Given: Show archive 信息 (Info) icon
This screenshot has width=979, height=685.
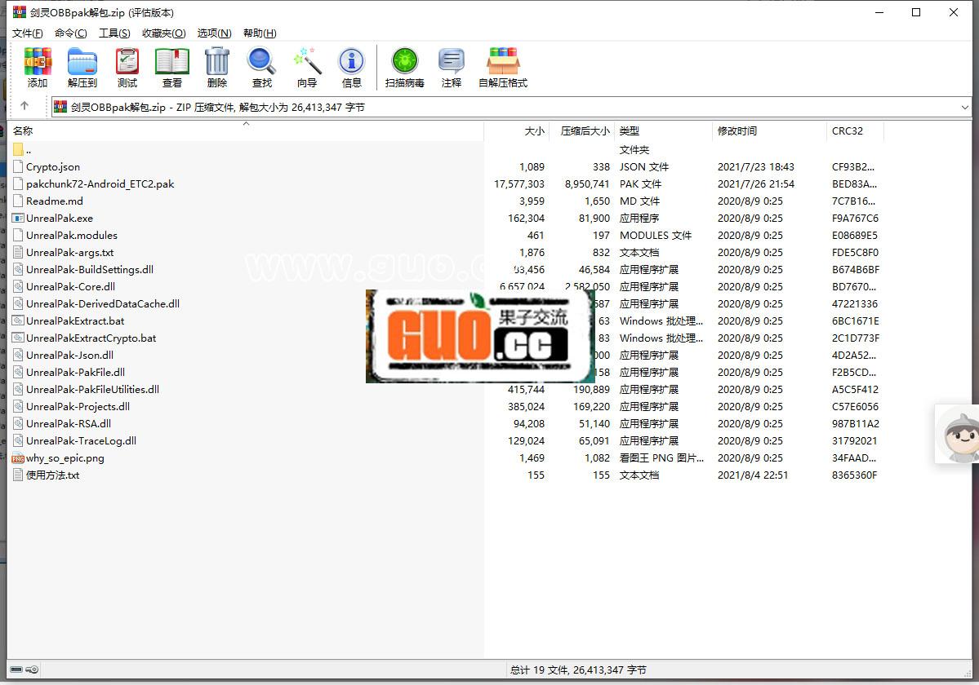Looking at the screenshot, I should point(352,62).
